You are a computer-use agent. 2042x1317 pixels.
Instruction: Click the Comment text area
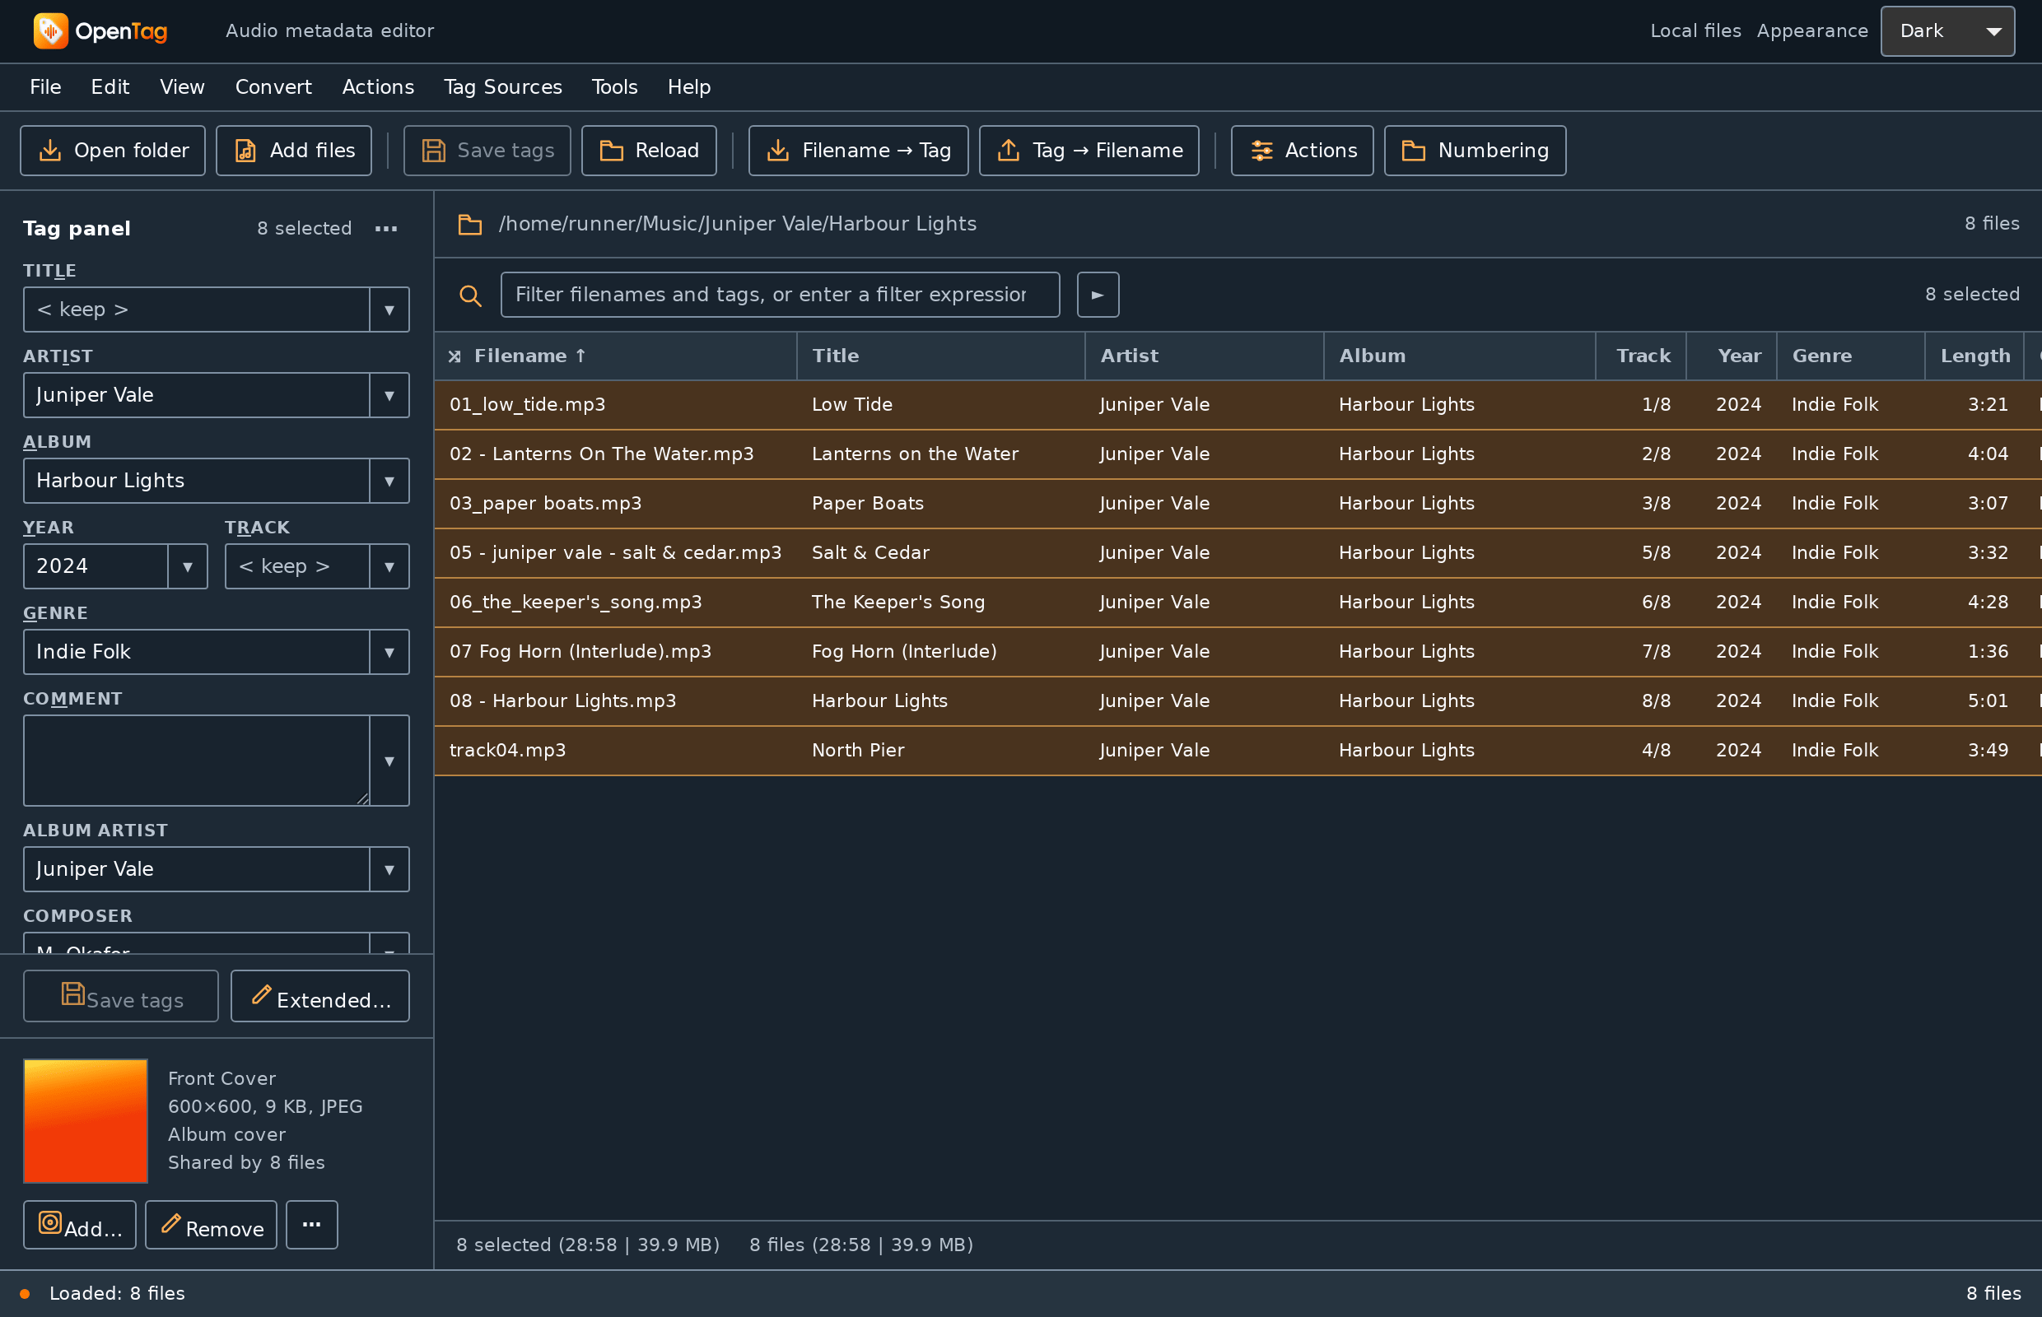coord(197,761)
